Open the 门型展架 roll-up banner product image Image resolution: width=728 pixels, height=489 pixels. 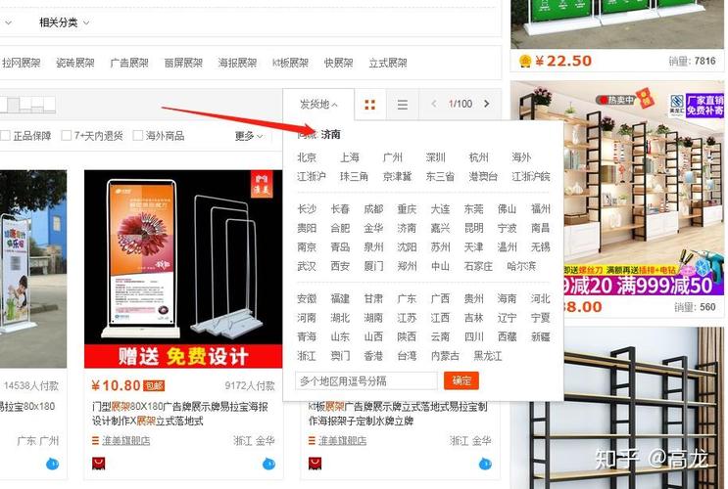[x=183, y=269]
